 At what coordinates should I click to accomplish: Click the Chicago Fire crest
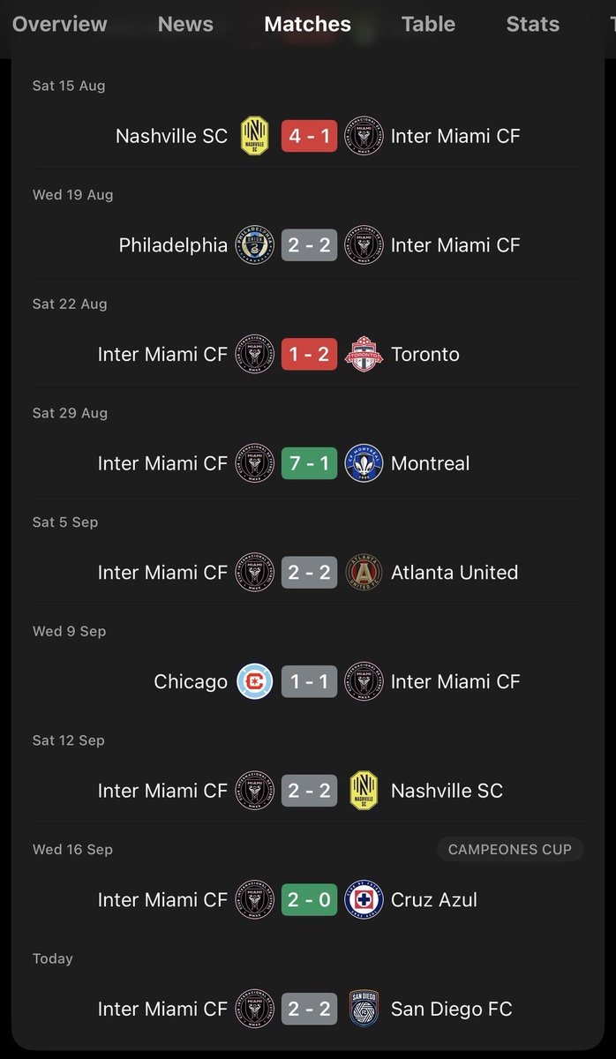pos(255,682)
